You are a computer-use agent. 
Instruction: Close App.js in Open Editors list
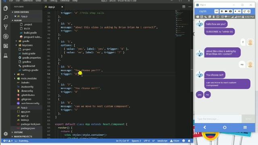point(15,16)
